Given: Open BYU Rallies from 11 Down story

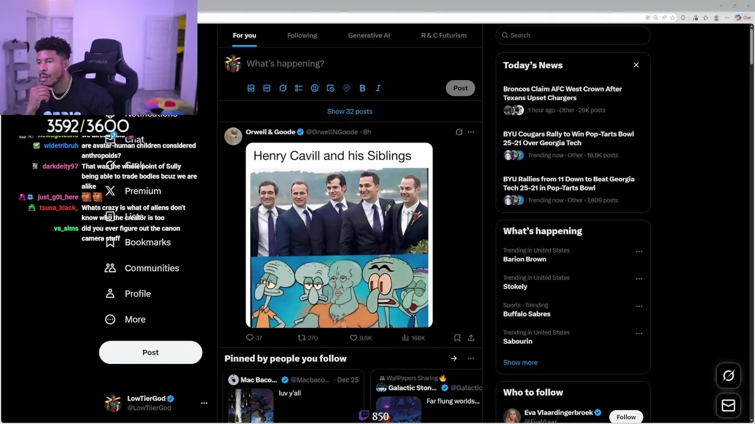Looking at the screenshot, I should (x=573, y=189).
